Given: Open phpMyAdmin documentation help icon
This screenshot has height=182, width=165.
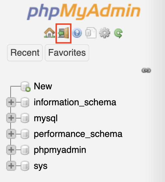Looking at the screenshot, I should pyautogui.click(x=77, y=33).
